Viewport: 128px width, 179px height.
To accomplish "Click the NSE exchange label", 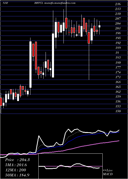I will tap(5, 3).
